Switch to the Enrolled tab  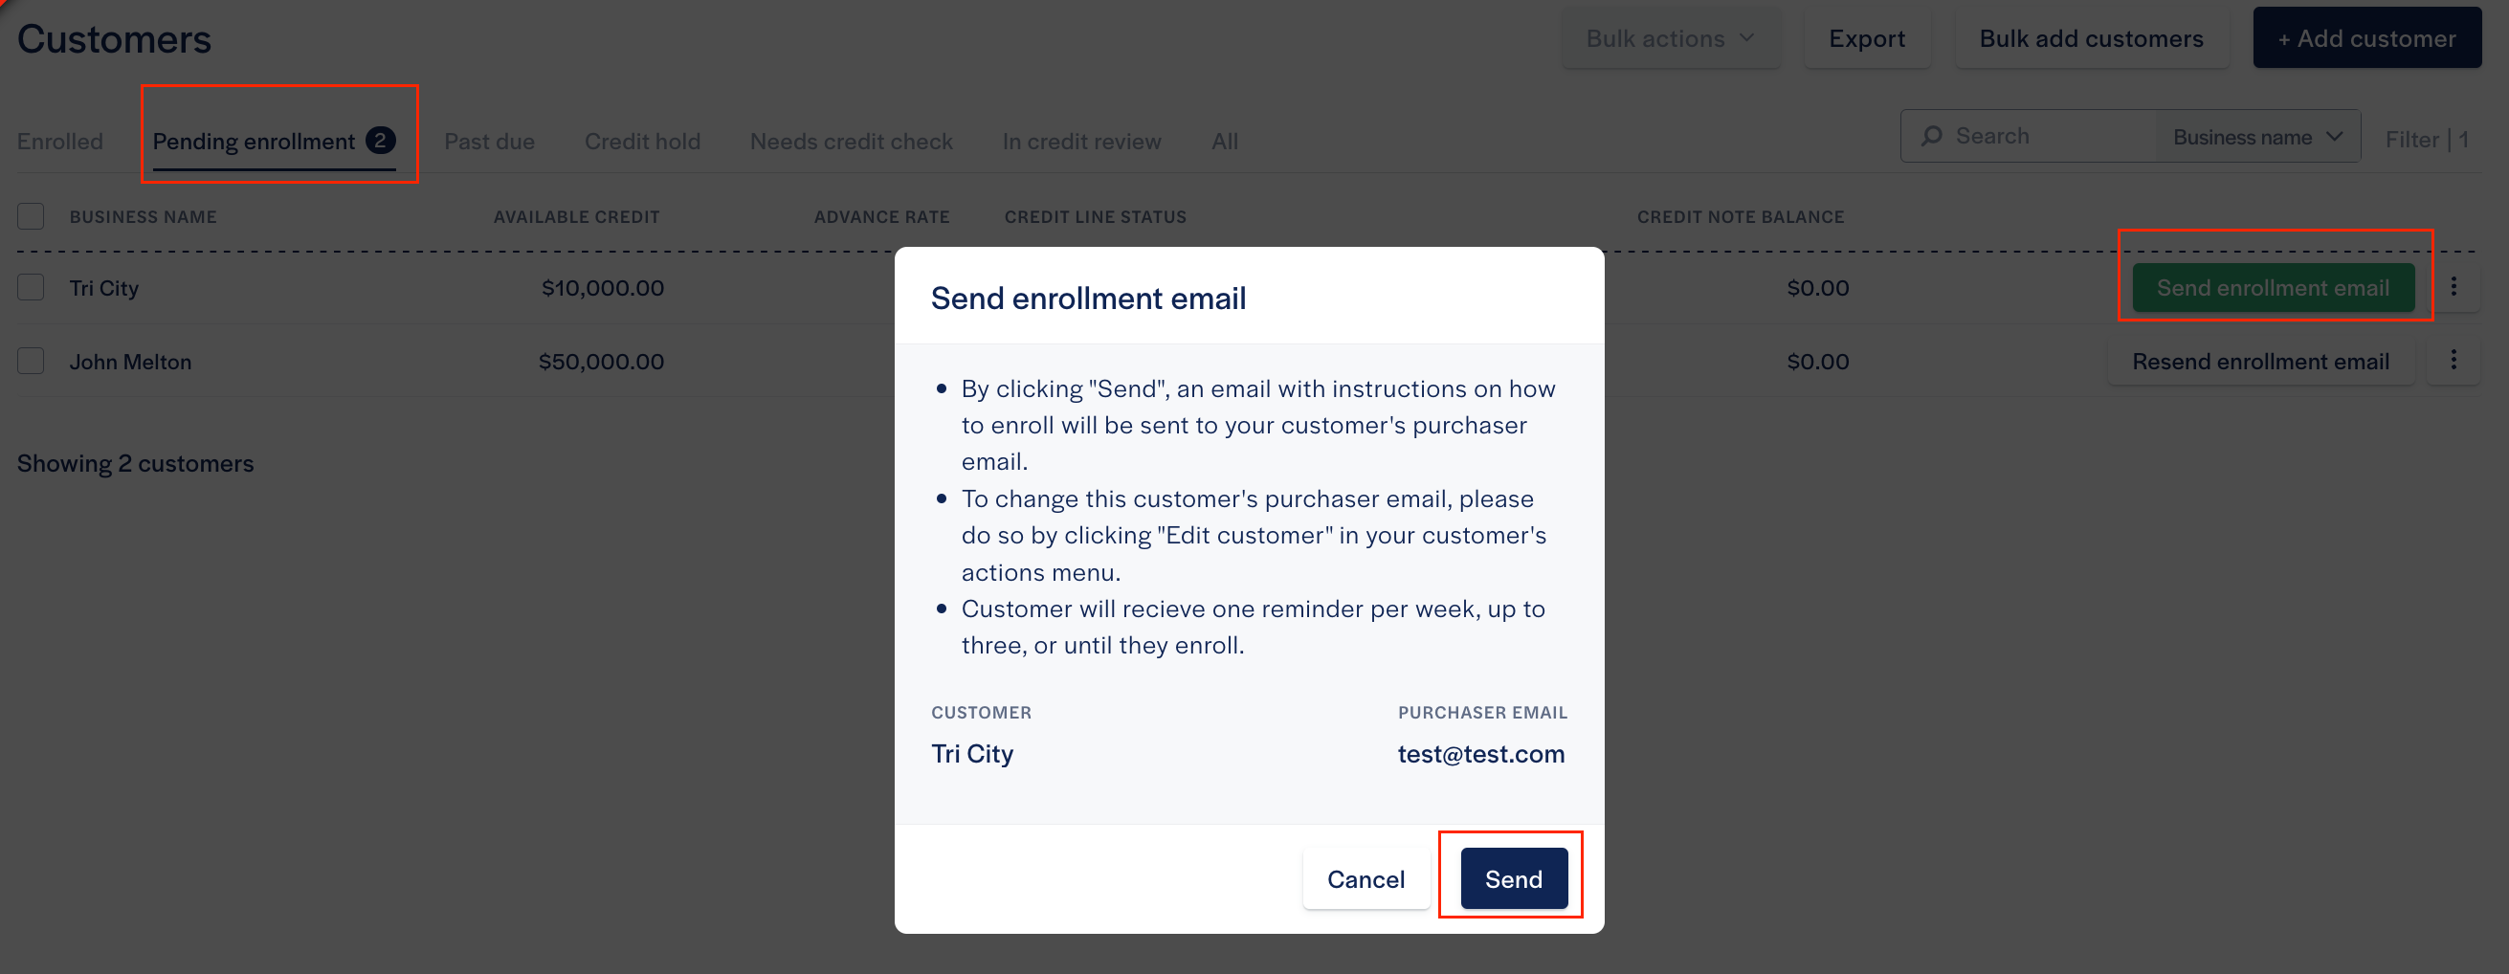click(x=59, y=141)
